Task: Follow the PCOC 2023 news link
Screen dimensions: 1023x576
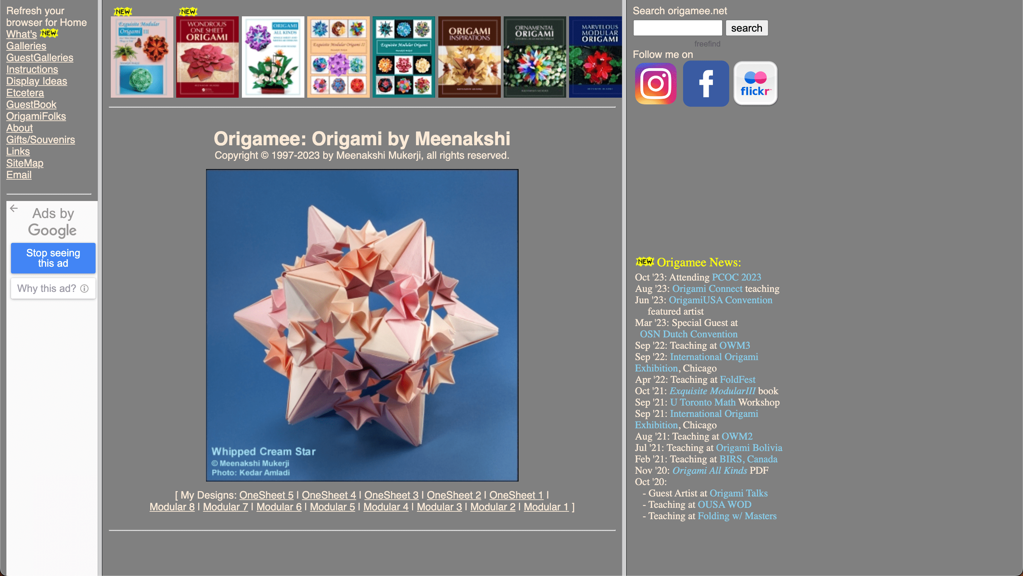Action: pos(736,277)
